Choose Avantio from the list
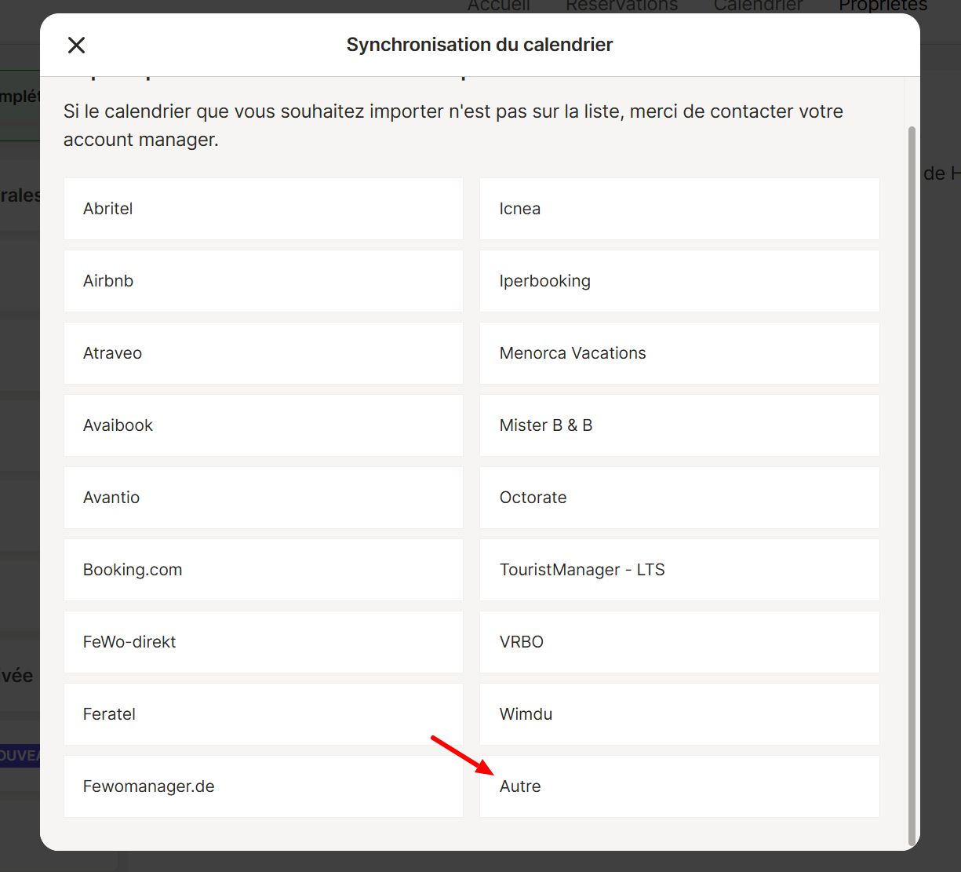The height and width of the screenshot is (872, 961). (x=263, y=498)
